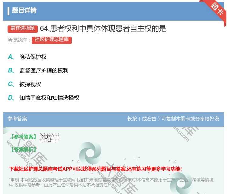Choose option D 知情同意权和知情选择权
This screenshot has height=194, width=227.
tap(44, 98)
